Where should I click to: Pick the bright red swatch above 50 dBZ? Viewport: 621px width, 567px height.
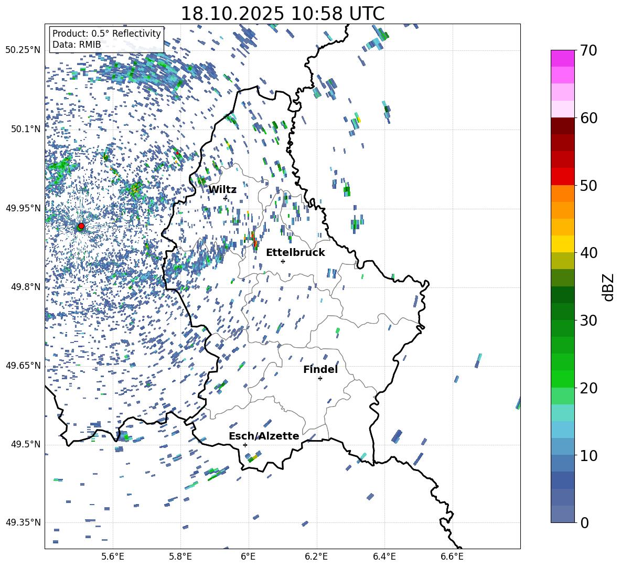coord(563,176)
